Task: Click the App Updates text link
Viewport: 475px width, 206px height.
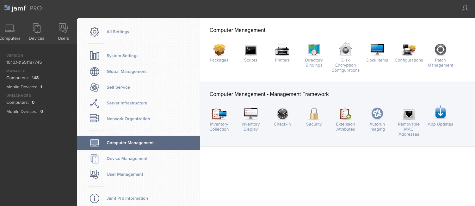Action: point(440,124)
